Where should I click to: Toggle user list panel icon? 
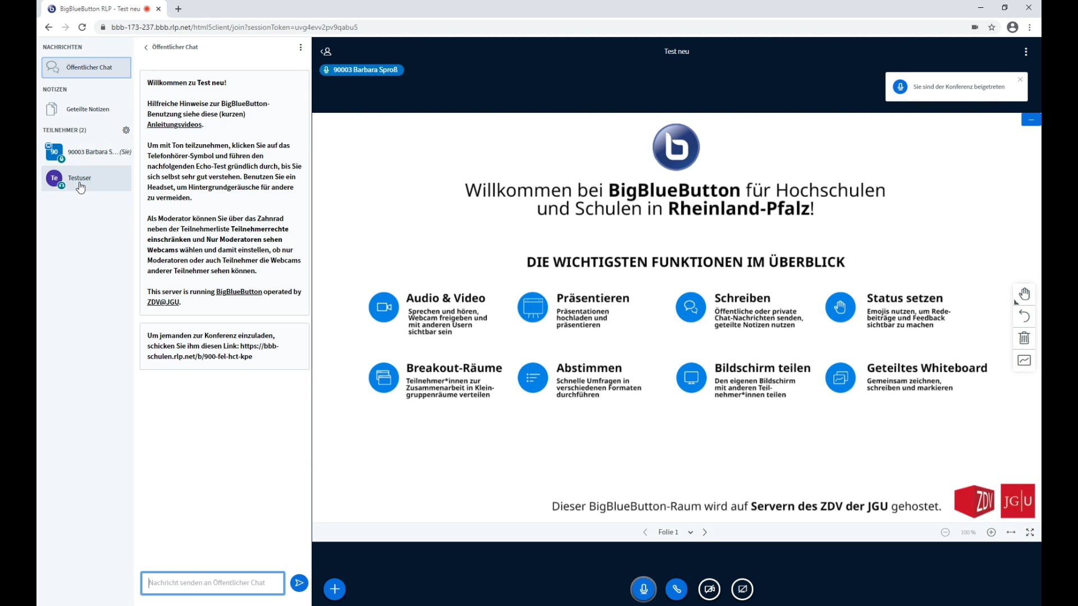point(326,52)
